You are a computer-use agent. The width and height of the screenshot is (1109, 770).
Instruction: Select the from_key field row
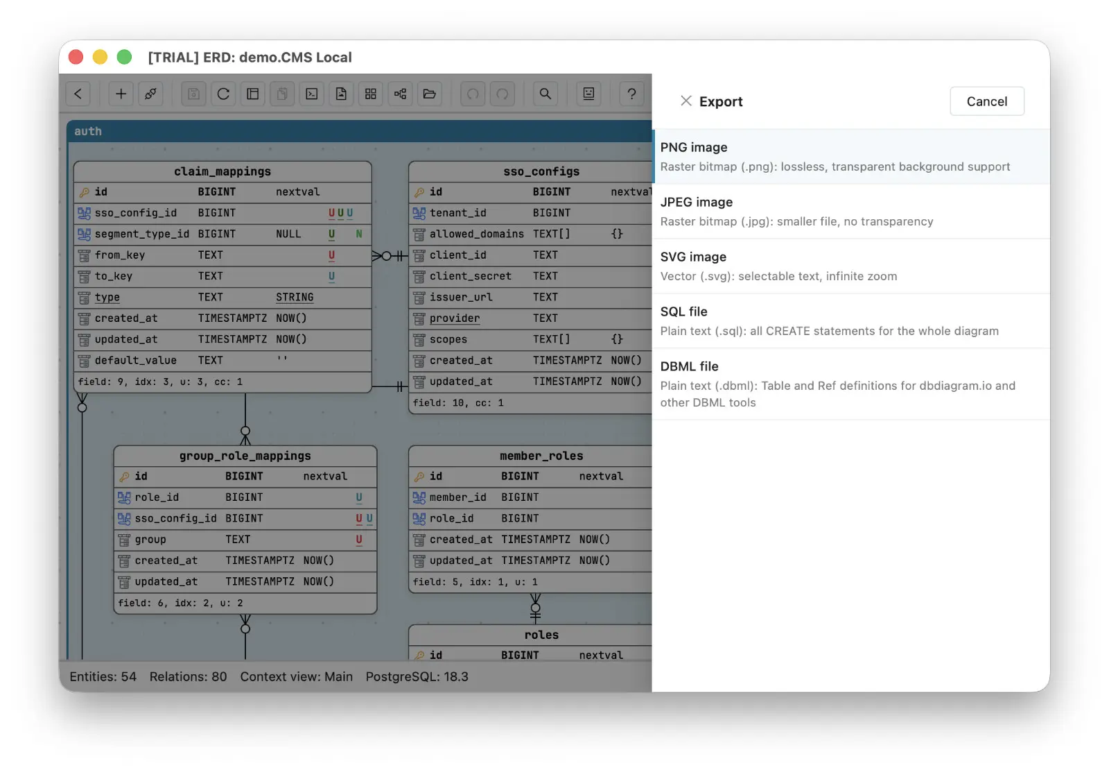[222, 255]
